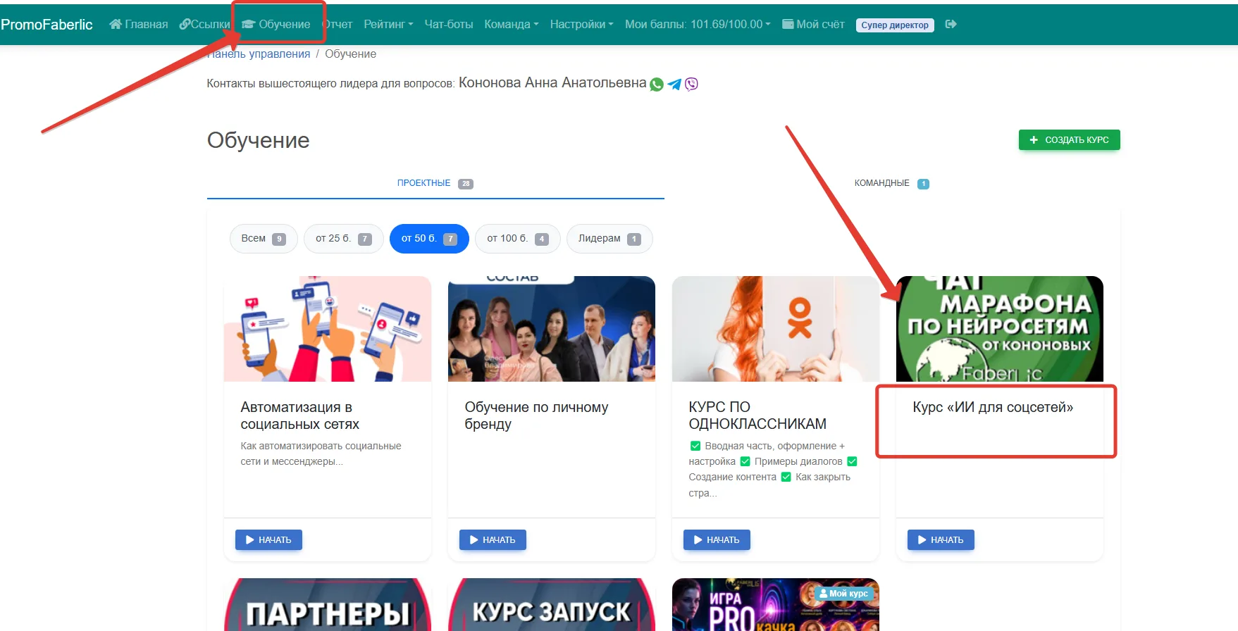Open the PromoFaberlic home logo link

[x=47, y=25]
